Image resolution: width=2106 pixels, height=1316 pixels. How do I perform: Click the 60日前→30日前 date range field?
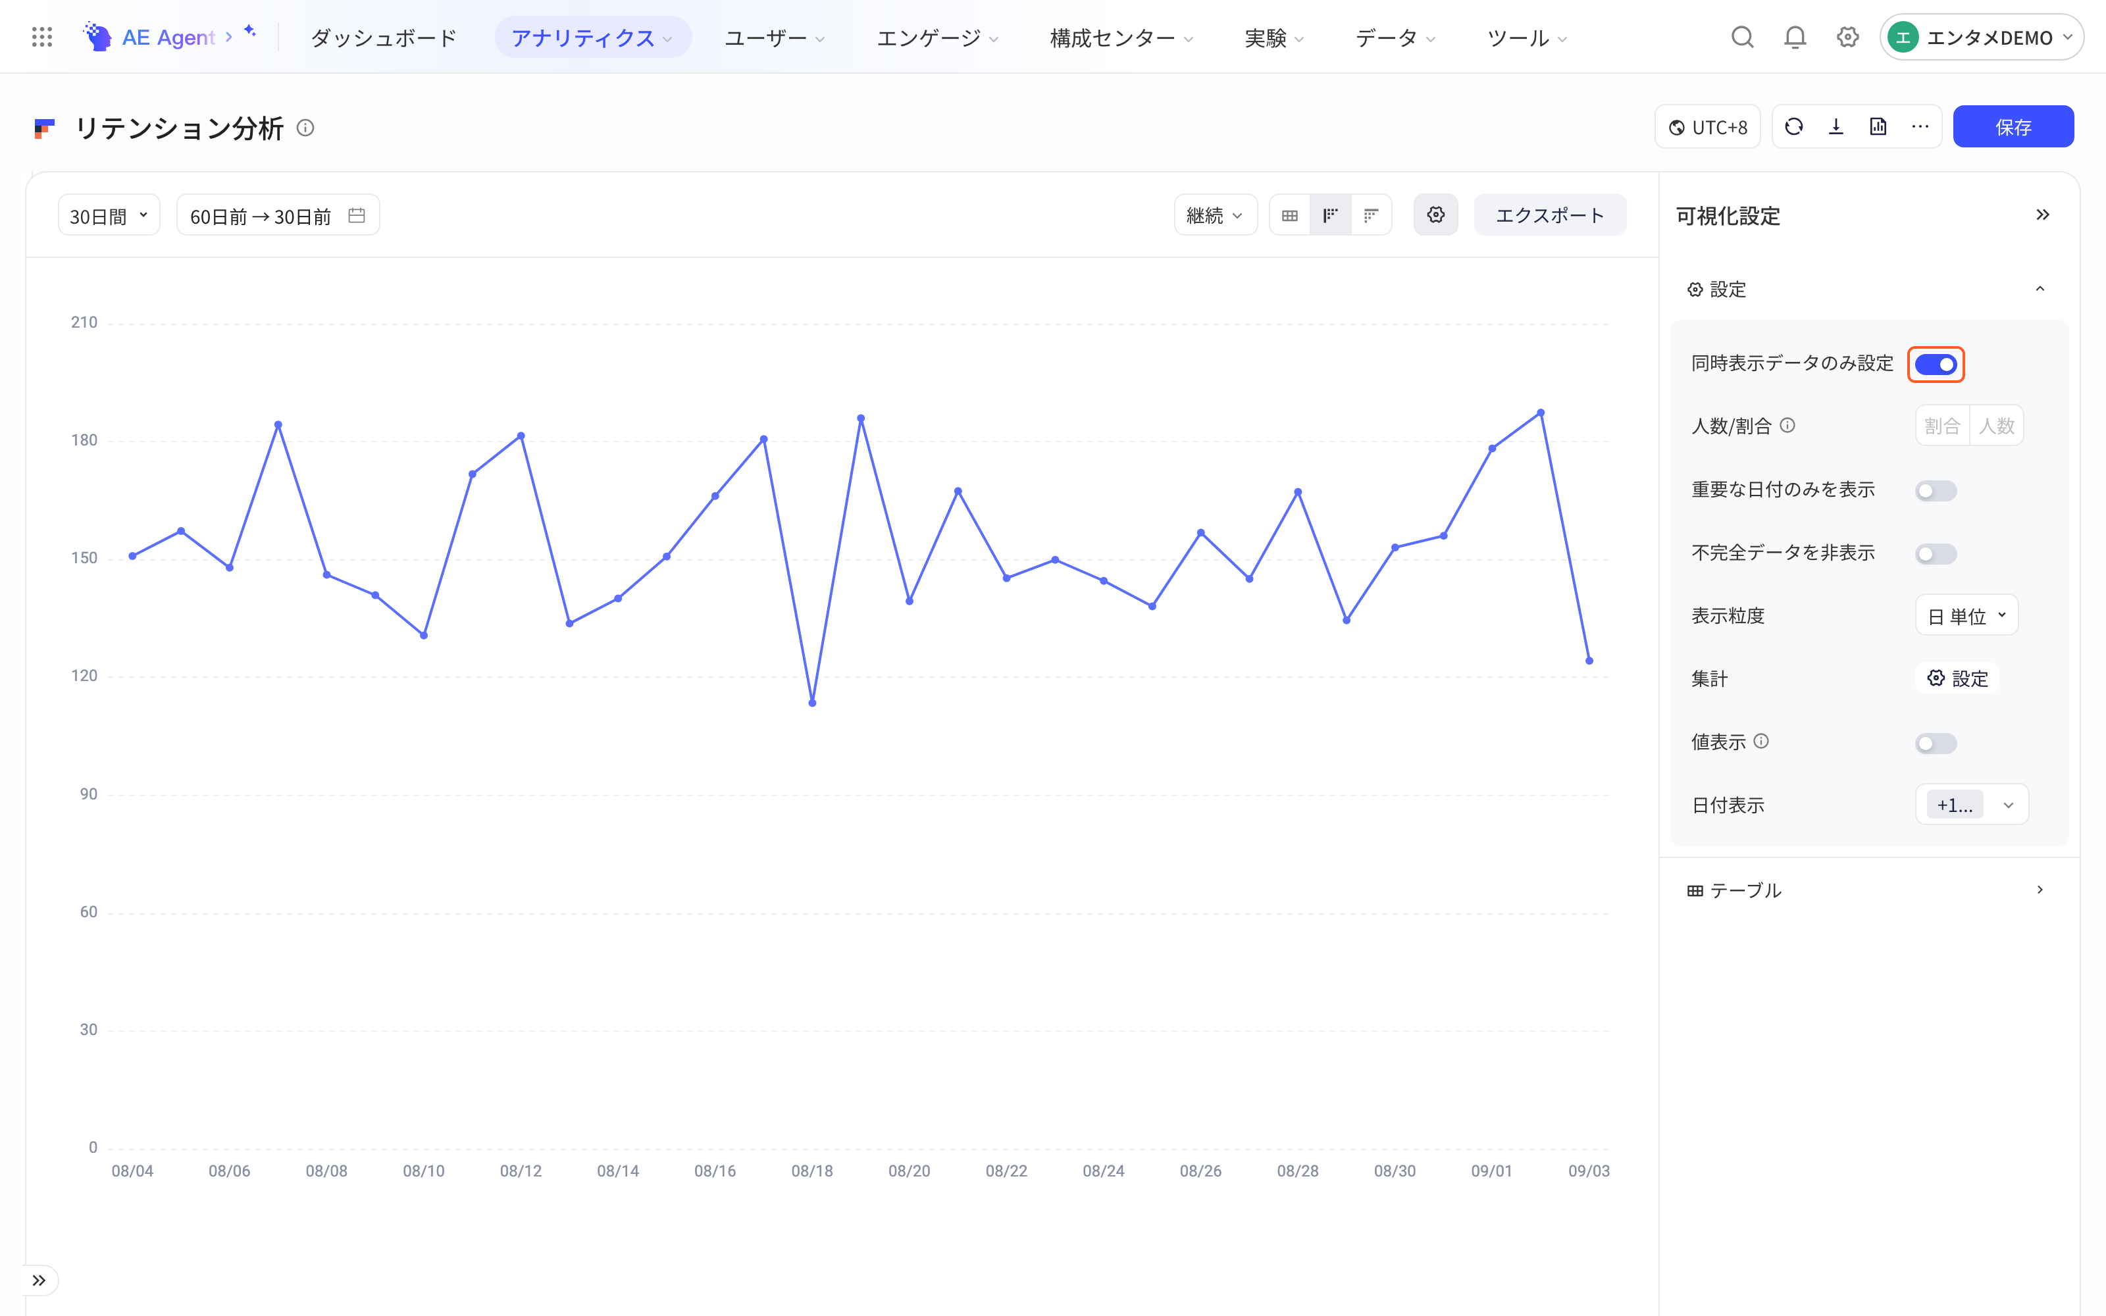coord(278,215)
